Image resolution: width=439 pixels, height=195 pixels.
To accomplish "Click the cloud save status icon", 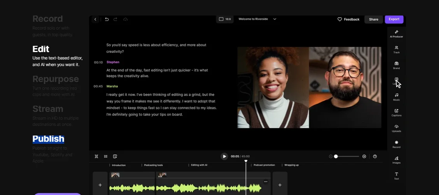I will pos(126,19).
